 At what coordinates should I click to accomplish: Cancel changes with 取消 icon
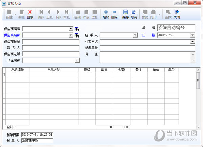click(134, 14)
